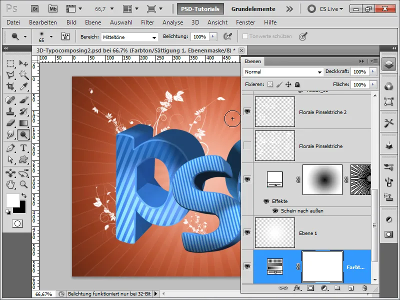Select the Type tool
The height and width of the screenshot is (300, 400).
tap(23, 148)
